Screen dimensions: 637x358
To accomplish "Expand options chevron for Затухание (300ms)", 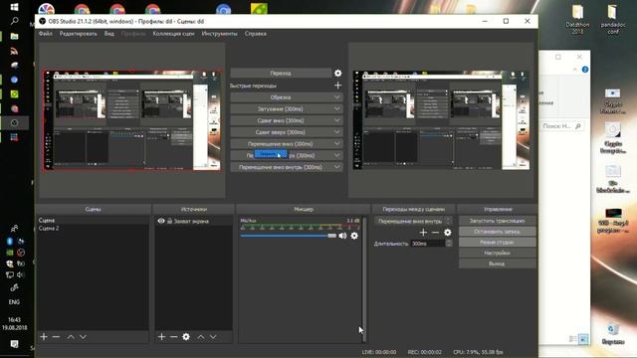I will pyautogui.click(x=336, y=108).
